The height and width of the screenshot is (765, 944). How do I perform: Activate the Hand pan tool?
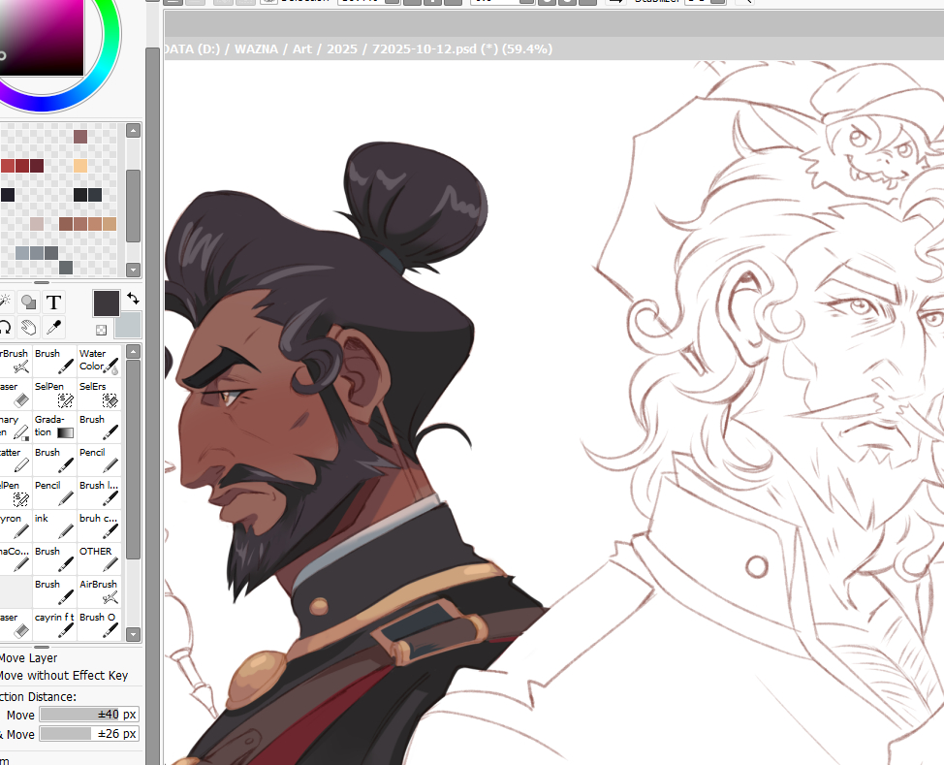pyautogui.click(x=29, y=328)
